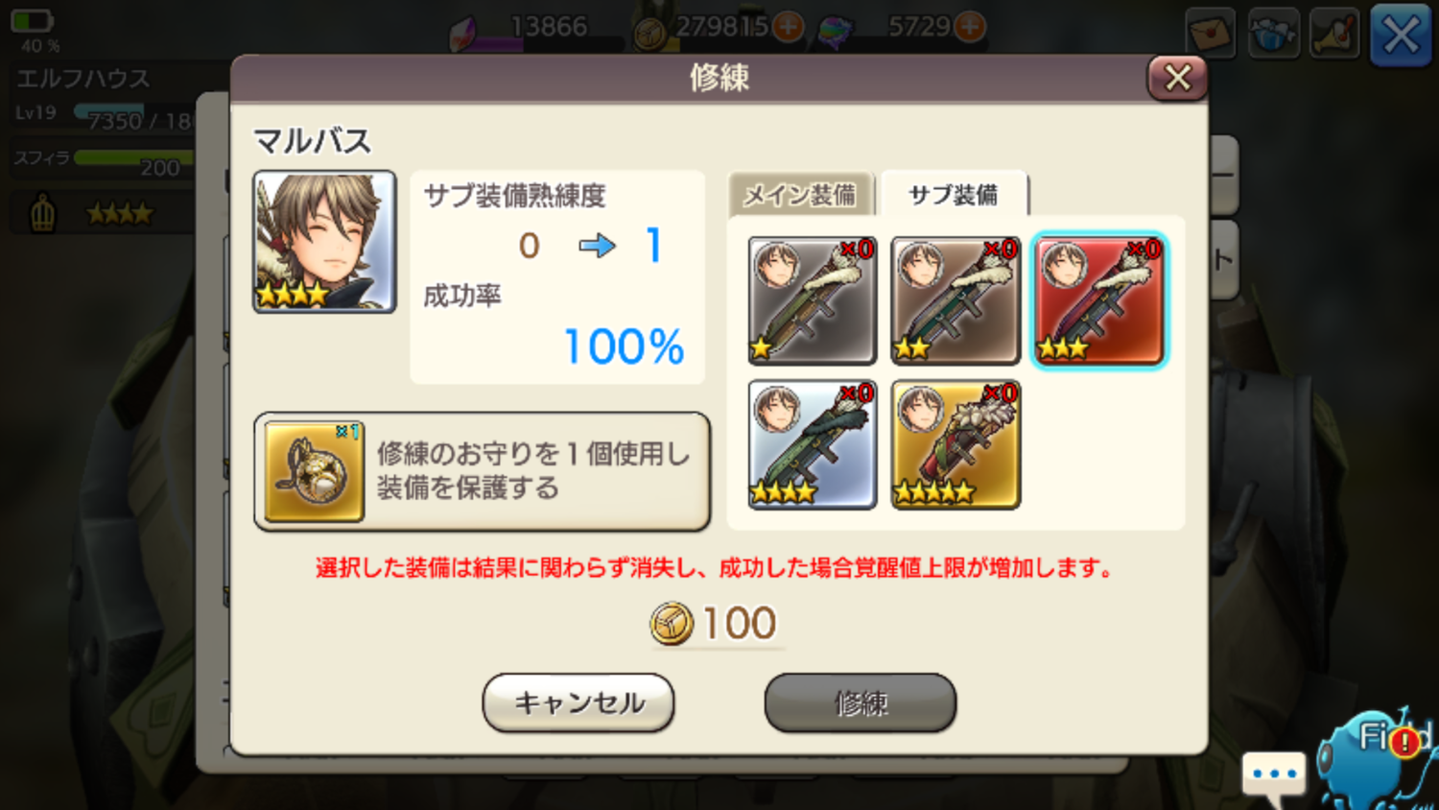Select the five-star gold rifle equipment
This screenshot has width=1439, height=810.
[x=955, y=444]
